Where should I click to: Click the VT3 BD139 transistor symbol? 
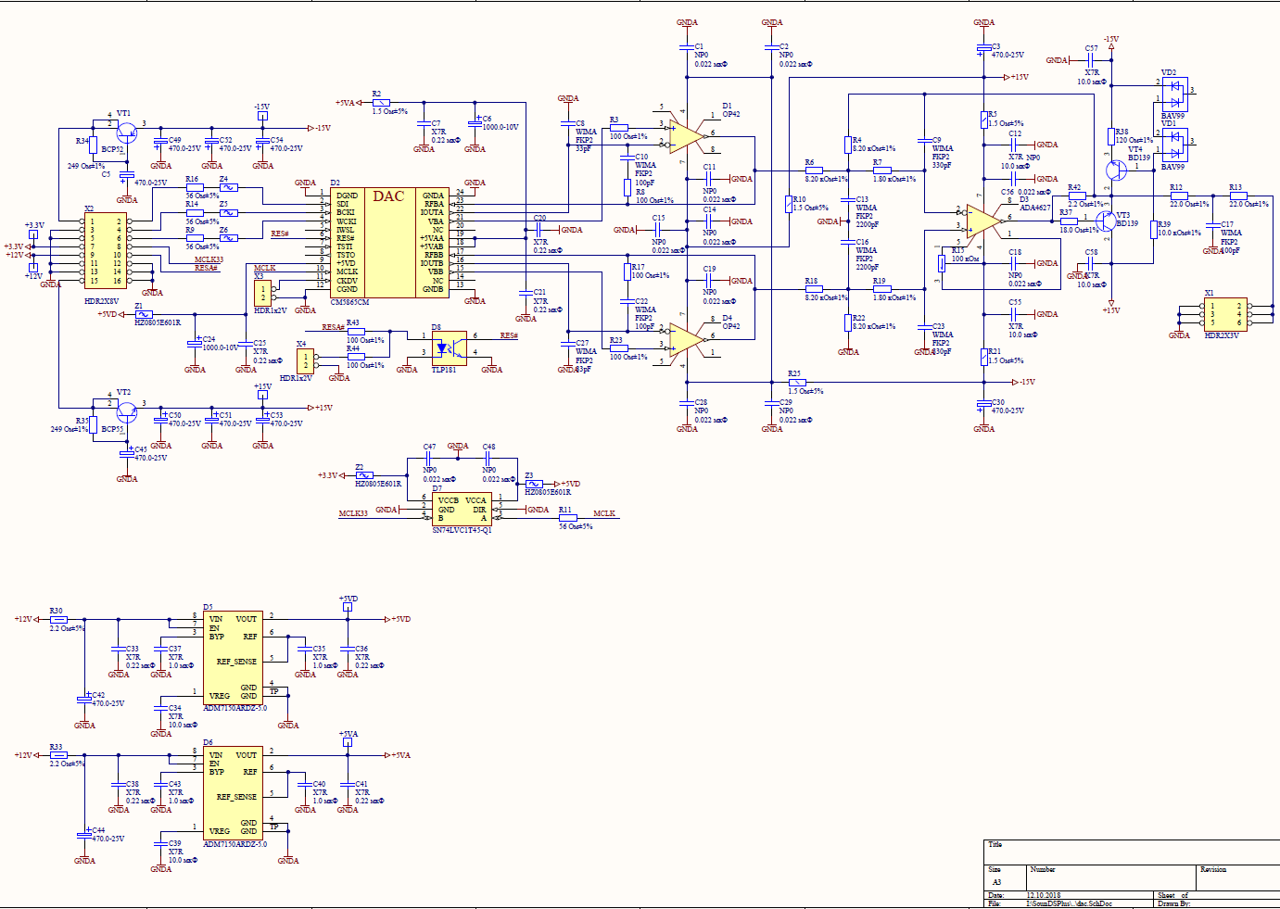[x=1106, y=222]
